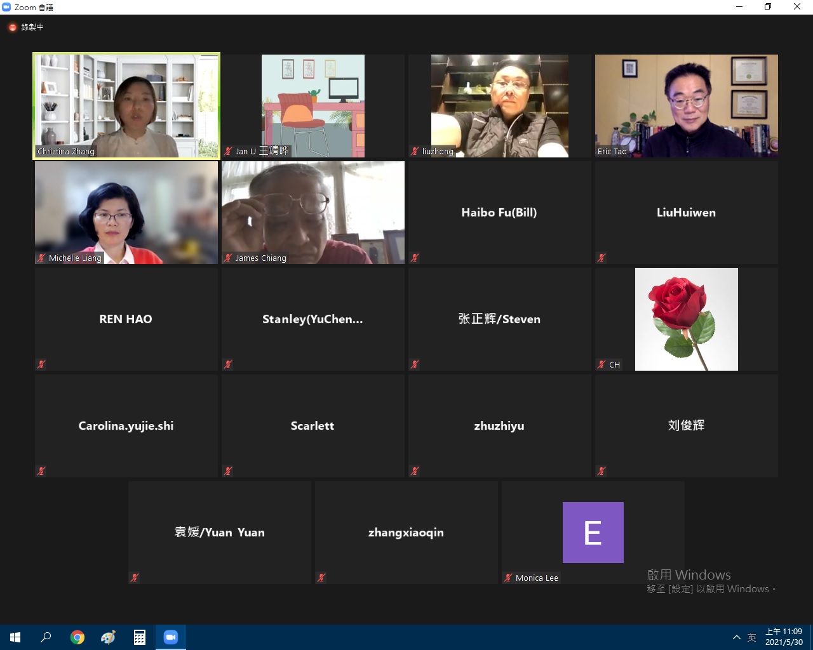Click muted mic icon on Haibo Fu(Bill) tile
The width and height of the screenshot is (813, 650).
click(x=415, y=258)
